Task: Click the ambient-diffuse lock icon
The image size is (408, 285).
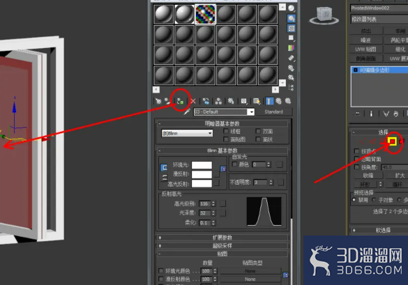Action: click(x=164, y=167)
